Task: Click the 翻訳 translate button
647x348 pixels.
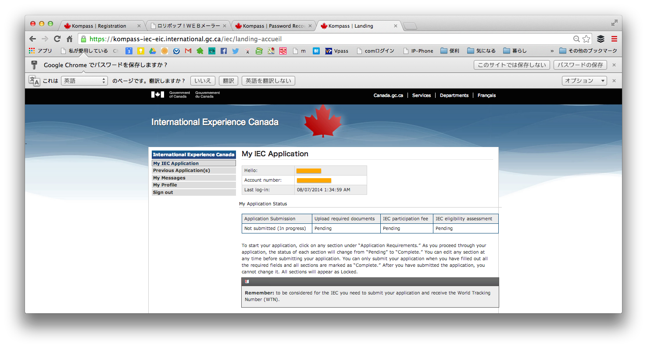Action: coord(228,81)
